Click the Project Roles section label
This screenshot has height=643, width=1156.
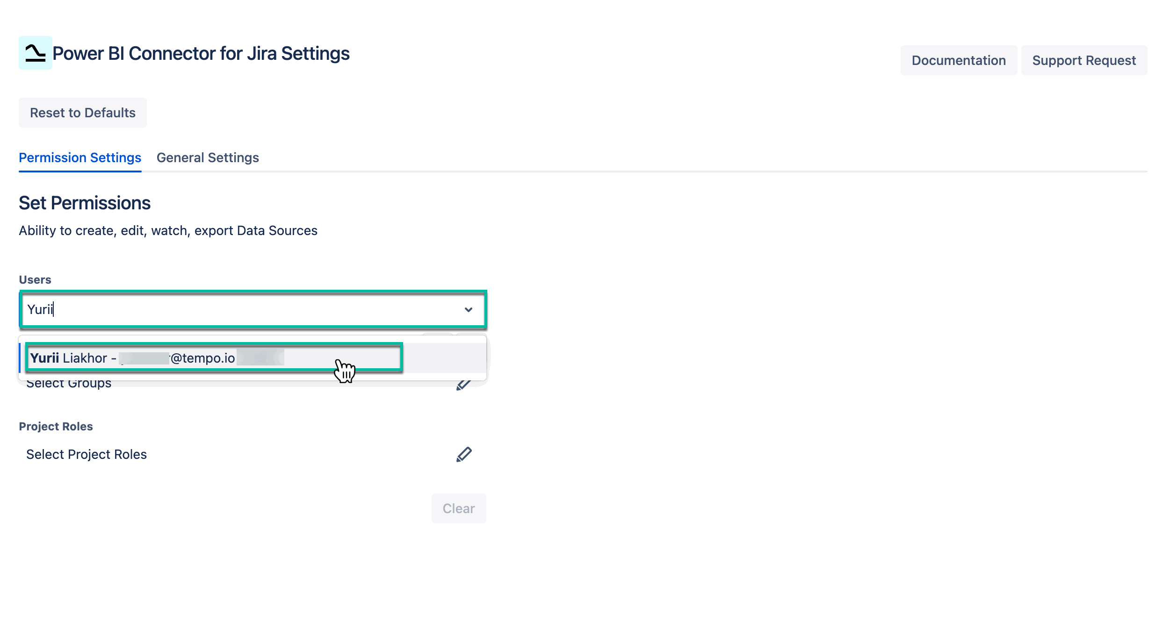[x=56, y=426]
